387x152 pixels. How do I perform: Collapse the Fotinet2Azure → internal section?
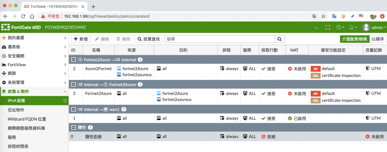[x=73, y=60]
